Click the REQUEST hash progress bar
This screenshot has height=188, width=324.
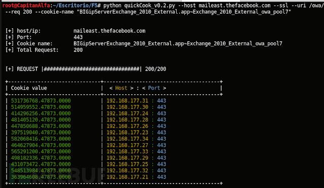(92, 69)
